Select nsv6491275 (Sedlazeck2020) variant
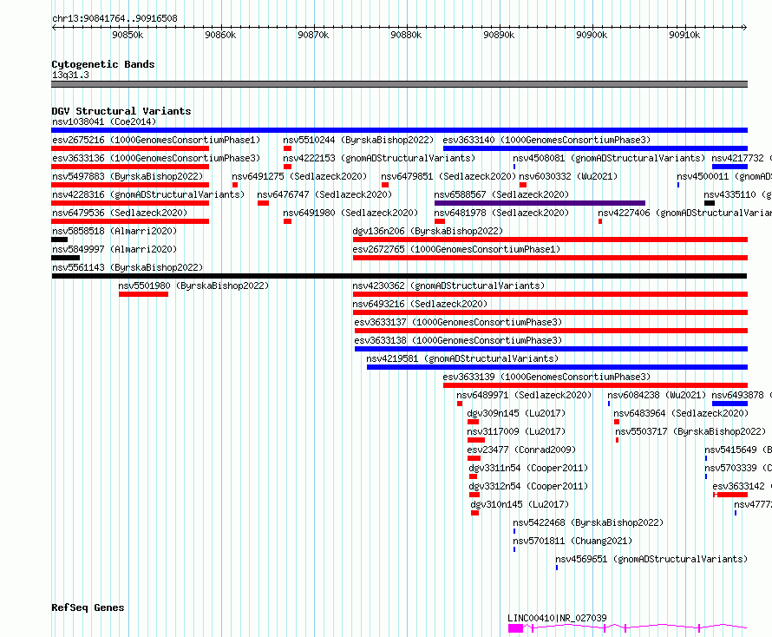Screen dimensions: 772x637 pyautogui.click(x=299, y=176)
